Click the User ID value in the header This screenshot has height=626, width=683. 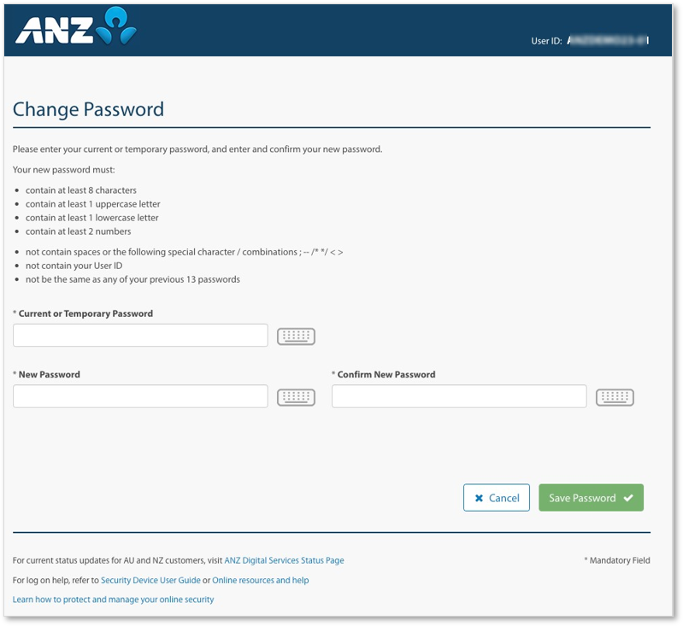608,40
